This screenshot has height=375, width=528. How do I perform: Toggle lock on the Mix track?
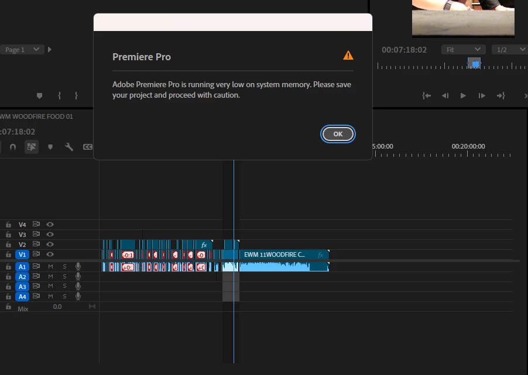pos(8,307)
